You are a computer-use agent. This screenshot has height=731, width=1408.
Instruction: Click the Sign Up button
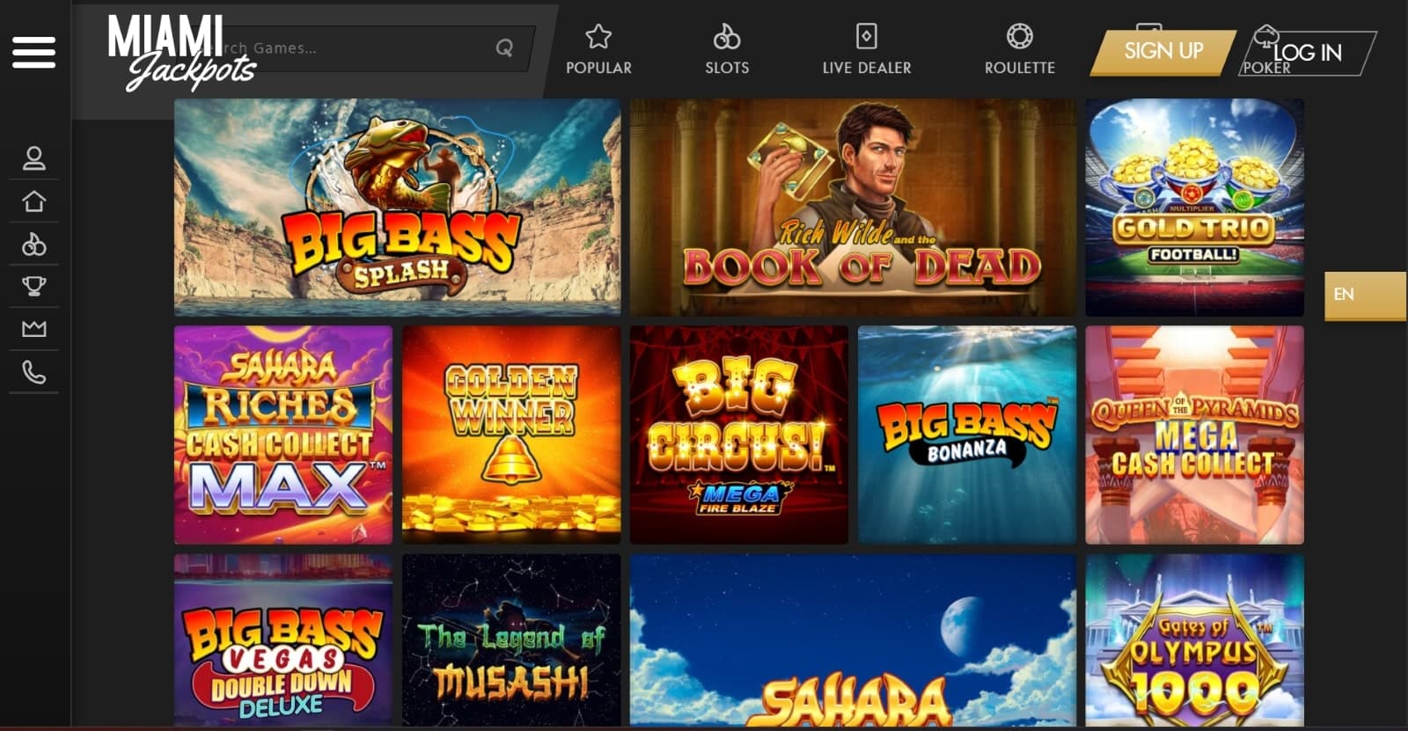[1163, 52]
